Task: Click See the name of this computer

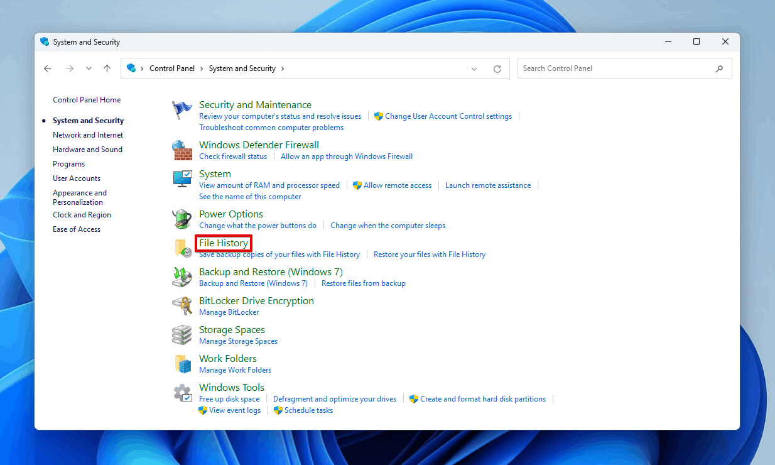Action: coord(250,197)
